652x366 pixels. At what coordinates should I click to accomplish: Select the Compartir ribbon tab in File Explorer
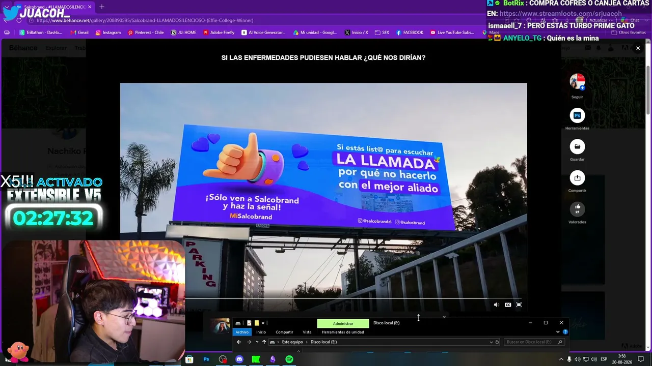[284, 332]
